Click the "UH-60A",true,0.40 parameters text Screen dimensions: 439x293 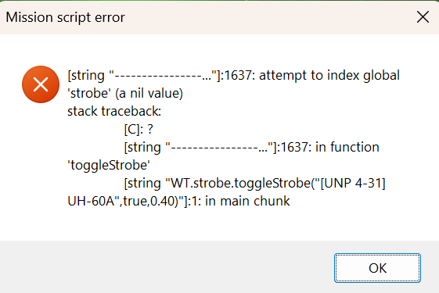(121, 201)
